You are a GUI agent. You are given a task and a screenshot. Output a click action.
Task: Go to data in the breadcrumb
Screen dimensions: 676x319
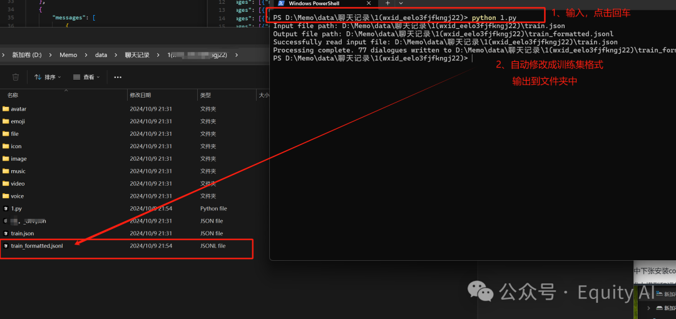coord(101,55)
